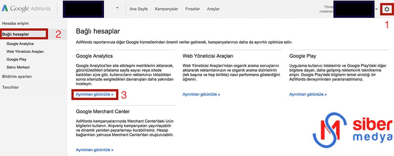Select Tercihler in sidebar
This screenshot has height=156, width=394.
point(10,87)
